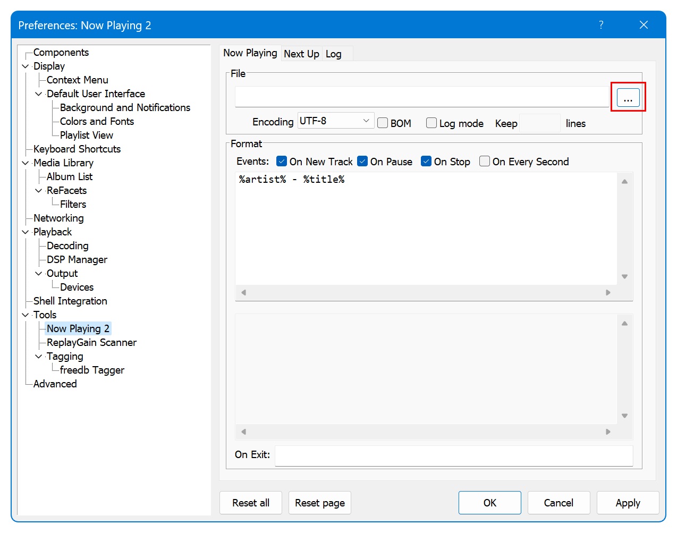Switch to the Next Up tab

click(x=301, y=54)
